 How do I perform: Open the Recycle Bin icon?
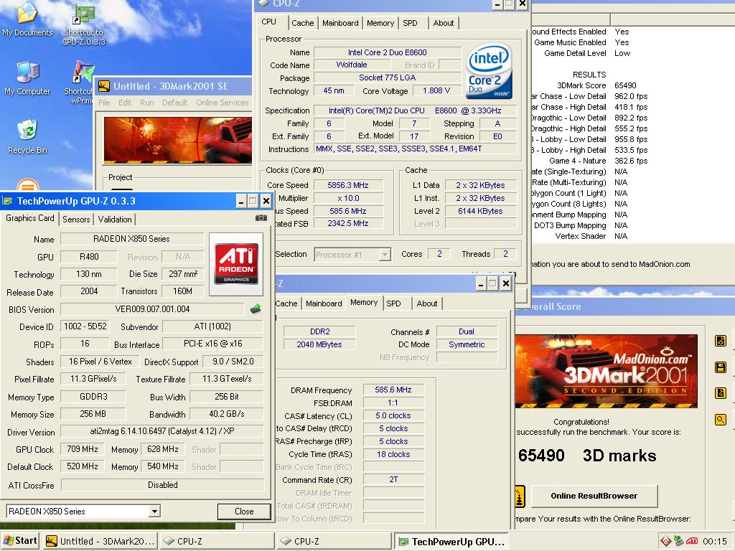coord(27,136)
